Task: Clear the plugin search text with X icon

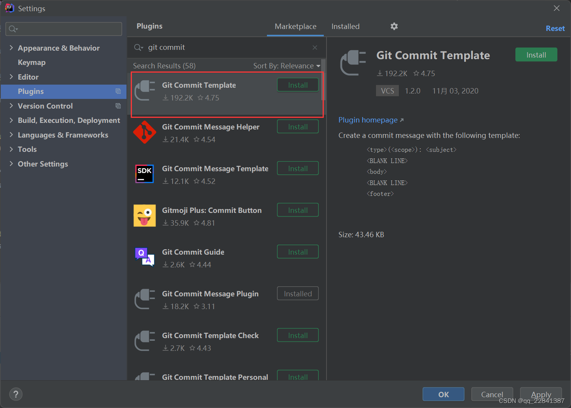Action: [315, 48]
